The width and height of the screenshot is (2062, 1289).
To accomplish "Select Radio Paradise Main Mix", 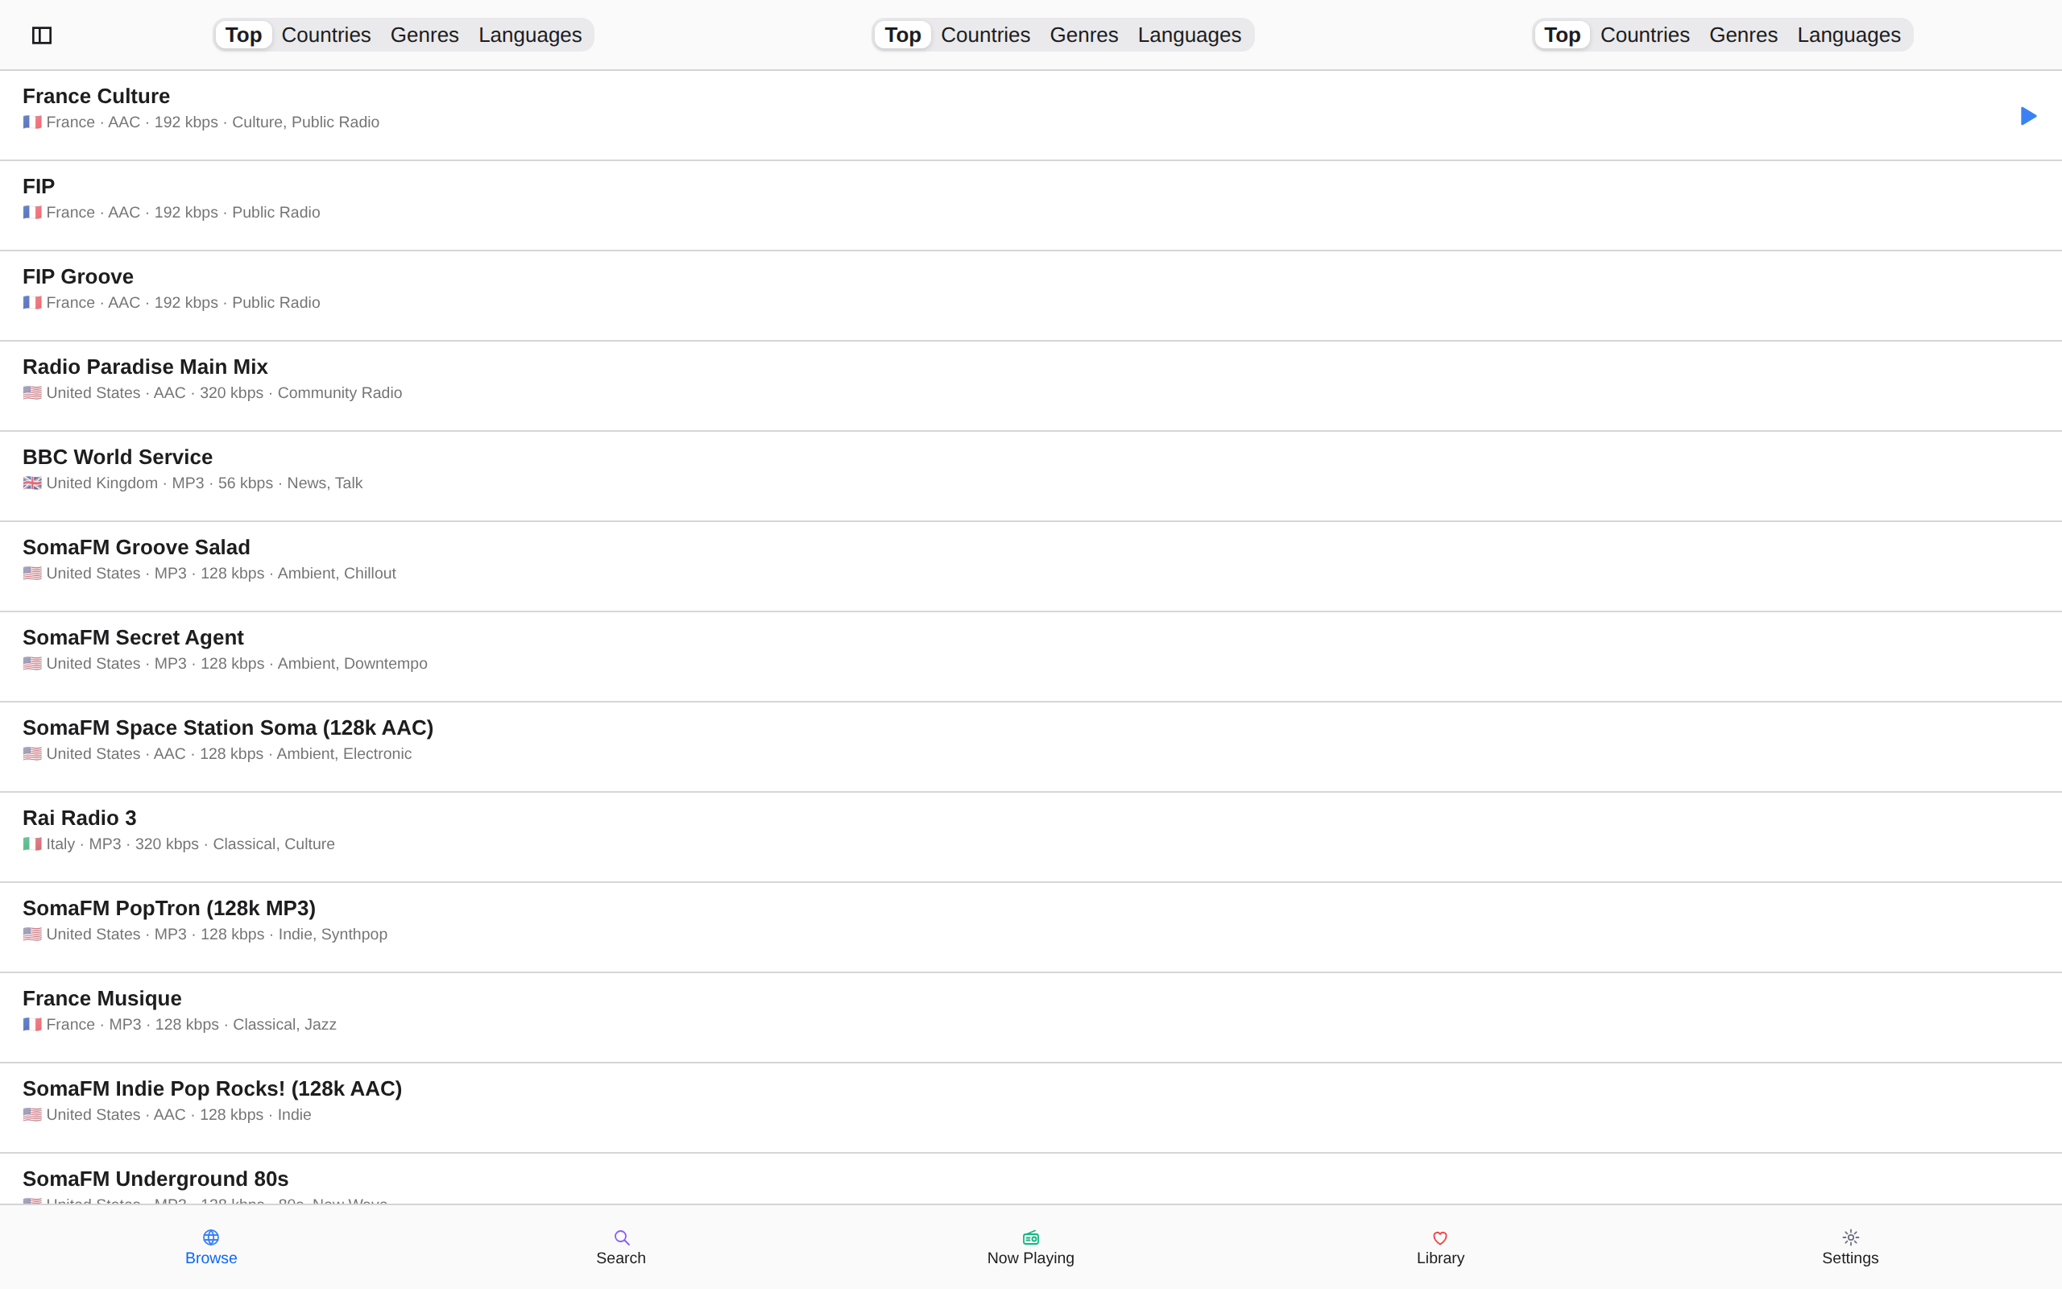I will pos(1031,386).
